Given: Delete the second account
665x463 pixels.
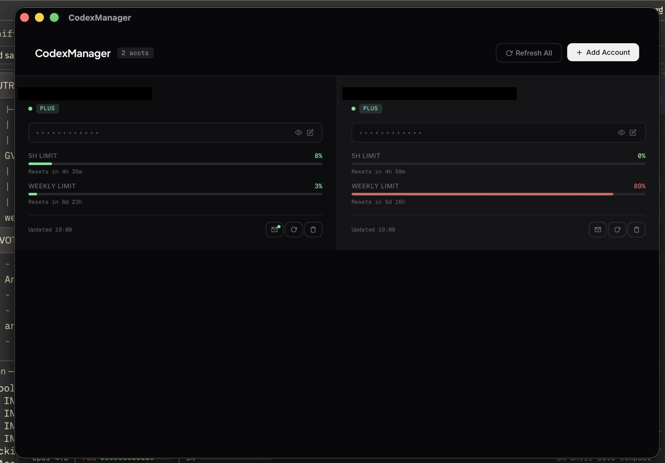Looking at the screenshot, I should point(636,230).
